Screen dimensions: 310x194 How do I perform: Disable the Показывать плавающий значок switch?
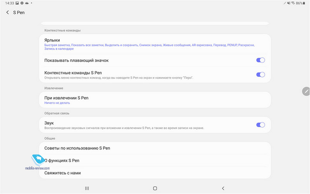pos(260,60)
